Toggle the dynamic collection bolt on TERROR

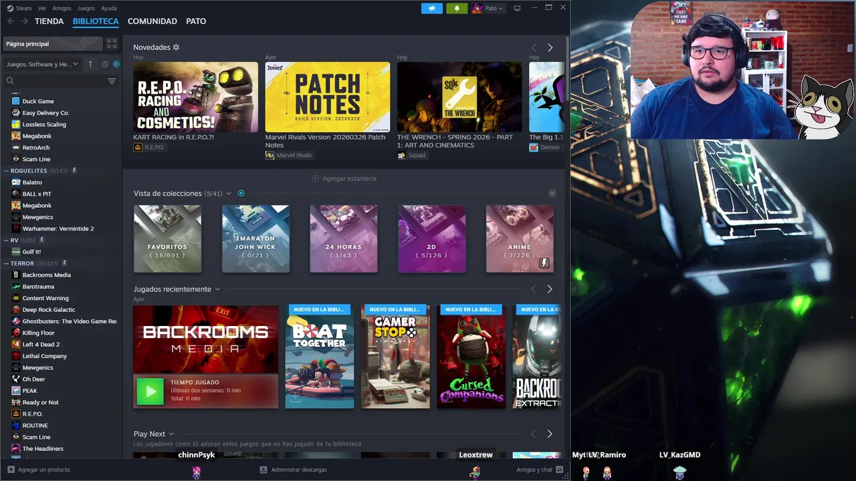[x=65, y=263]
